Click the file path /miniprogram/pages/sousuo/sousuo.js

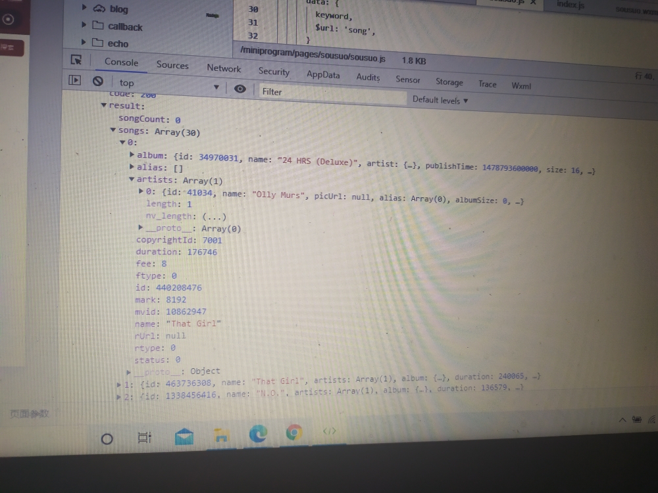point(313,55)
